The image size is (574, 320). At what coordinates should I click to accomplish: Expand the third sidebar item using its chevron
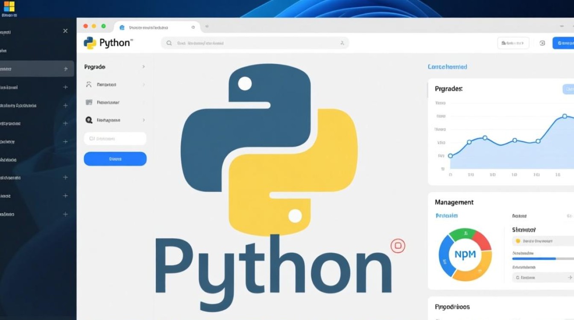(x=143, y=120)
